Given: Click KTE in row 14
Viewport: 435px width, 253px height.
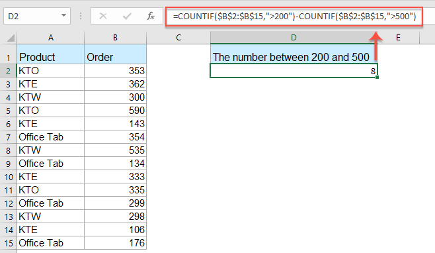Looking at the screenshot, I should (x=50, y=230).
